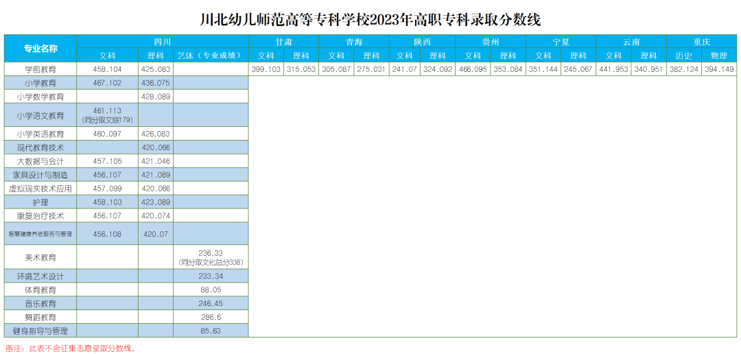
Task: Click the 宁夏 province header
Action: (561, 42)
